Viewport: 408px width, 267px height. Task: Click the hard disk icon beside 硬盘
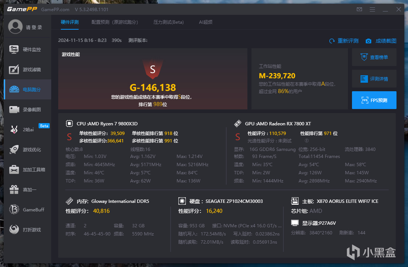click(x=182, y=201)
